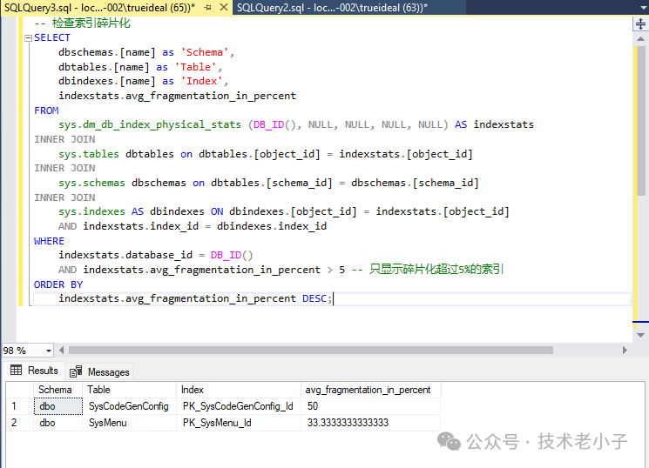The height and width of the screenshot is (468, 649).
Task: Select the SysCodeGenConfig table cell
Action: coord(130,406)
